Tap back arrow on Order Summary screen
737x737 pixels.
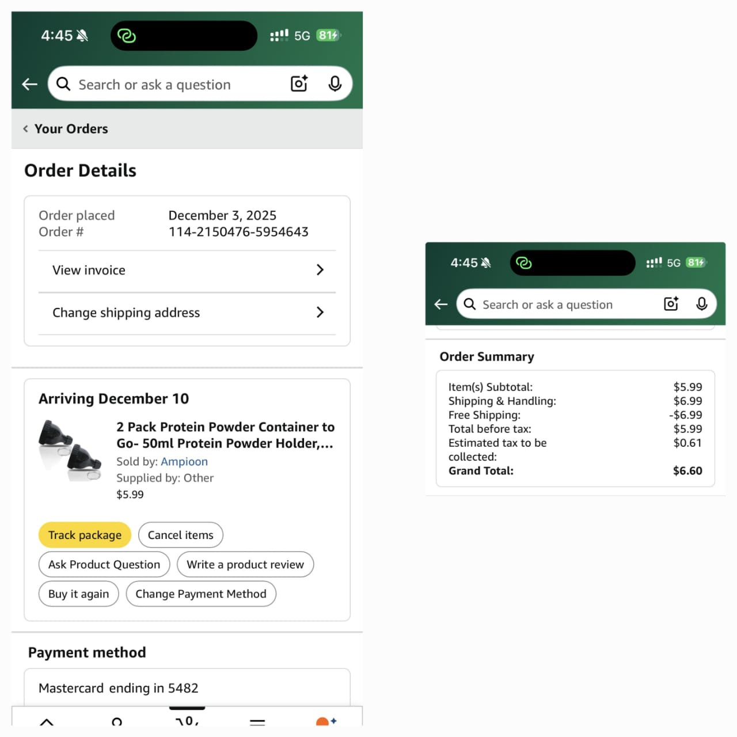click(441, 304)
